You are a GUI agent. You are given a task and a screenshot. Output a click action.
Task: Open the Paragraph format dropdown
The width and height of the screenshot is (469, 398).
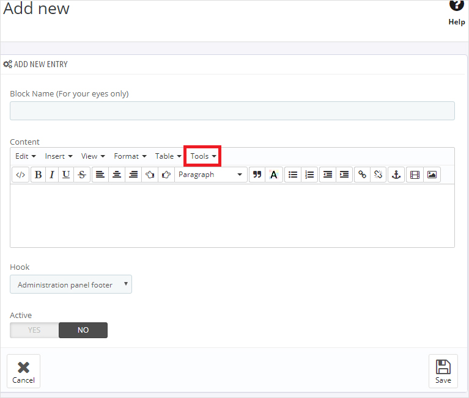211,175
